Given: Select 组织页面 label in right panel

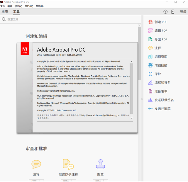Looking at the screenshot, I should tap(161, 57).
